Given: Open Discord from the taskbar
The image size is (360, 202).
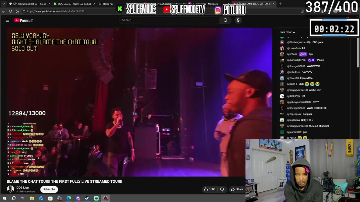Looking at the screenshot, I should (x=78, y=198).
